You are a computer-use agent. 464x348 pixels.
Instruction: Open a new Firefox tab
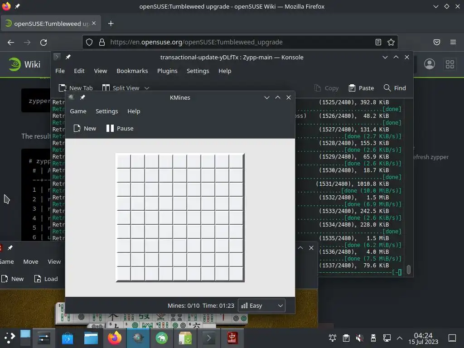coord(111,24)
